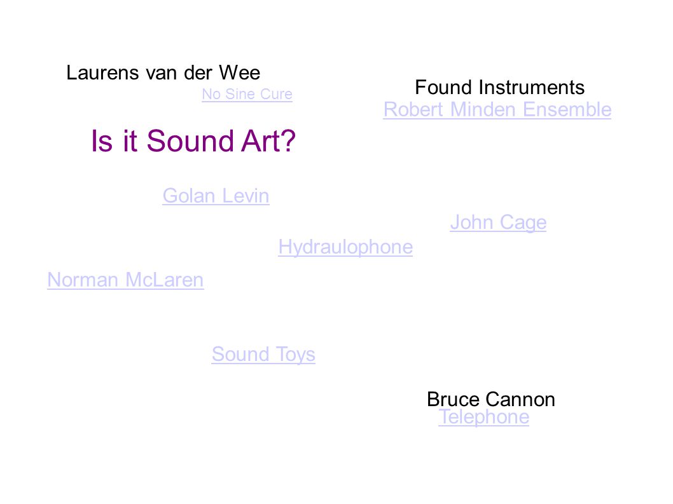Visit the John Cage link
Screen dimensions: 673x504
point(498,223)
